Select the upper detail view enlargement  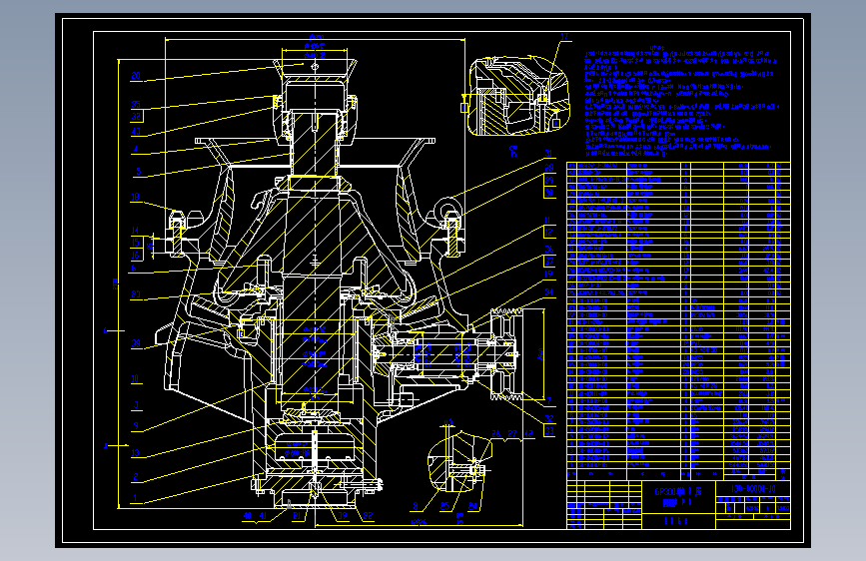517,96
